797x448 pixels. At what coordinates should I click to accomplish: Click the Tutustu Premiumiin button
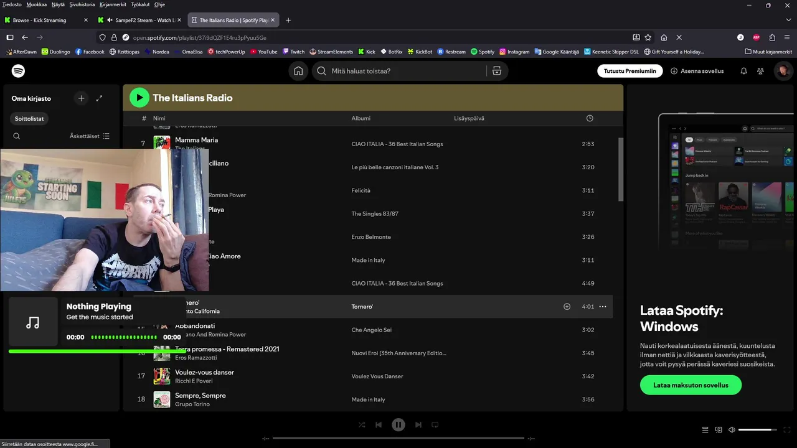click(x=630, y=71)
